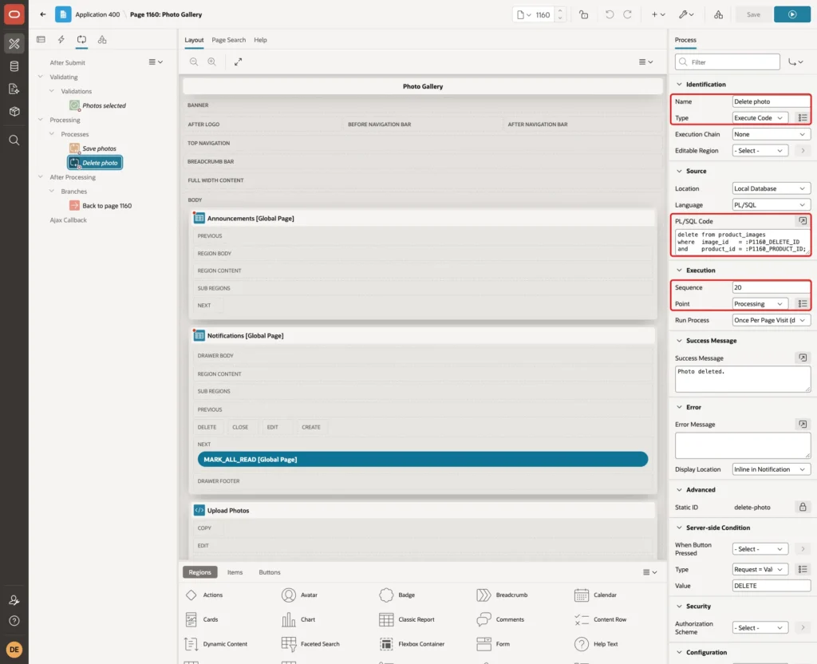Click the Undo icon in top toolbar
This screenshot has height=664, width=817.
point(609,14)
